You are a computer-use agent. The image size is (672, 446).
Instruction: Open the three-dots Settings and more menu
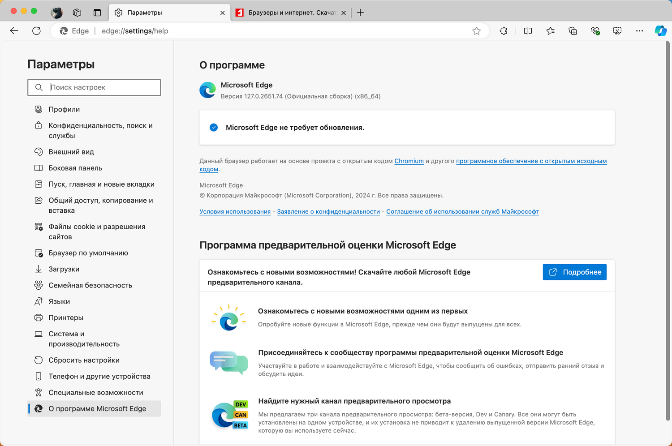pos(639,31)
